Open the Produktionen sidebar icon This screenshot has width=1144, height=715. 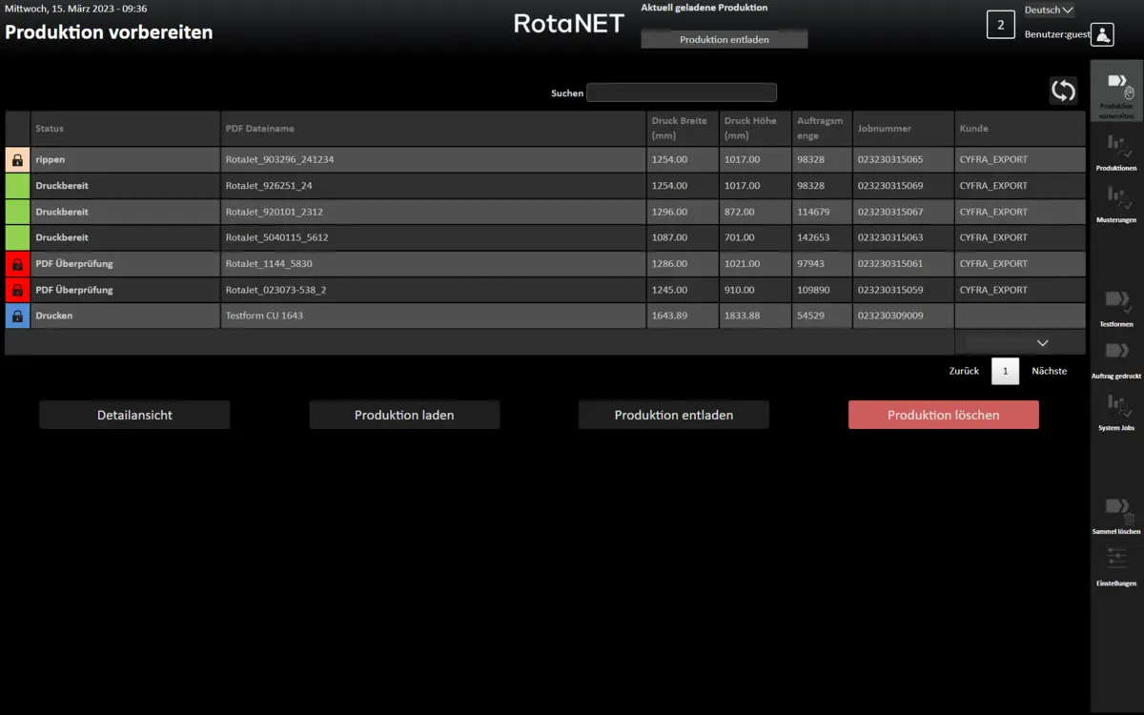coord(1116,149)
